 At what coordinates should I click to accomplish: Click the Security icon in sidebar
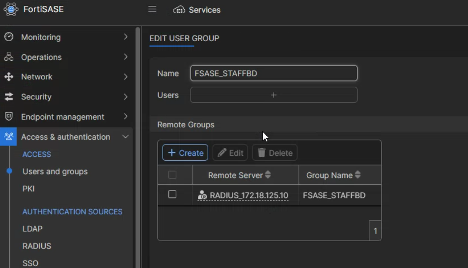click(x=8, y=97)
